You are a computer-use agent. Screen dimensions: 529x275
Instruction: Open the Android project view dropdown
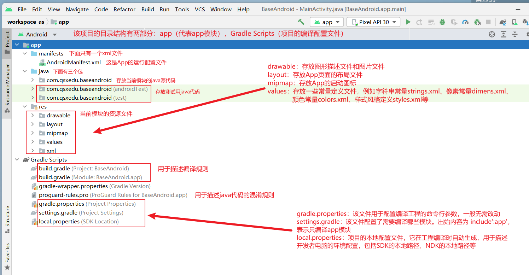pos(37,34)
